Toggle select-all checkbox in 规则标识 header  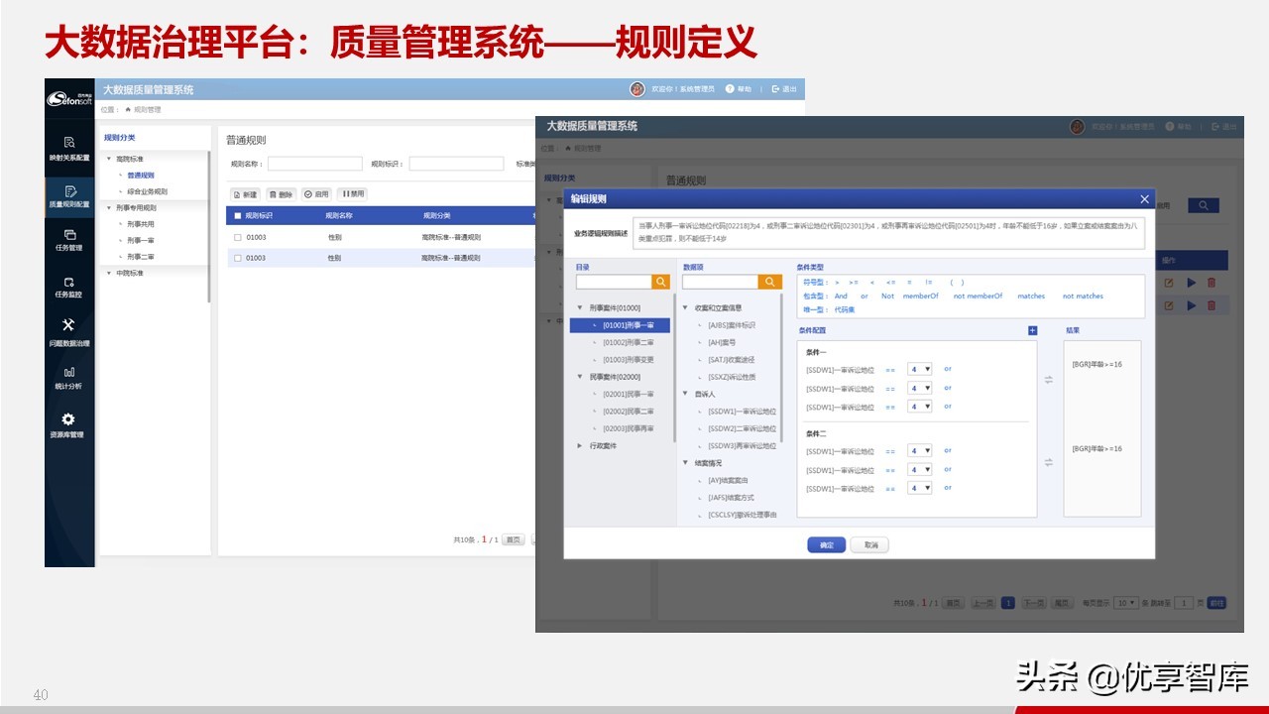click(x=238, y=215)
